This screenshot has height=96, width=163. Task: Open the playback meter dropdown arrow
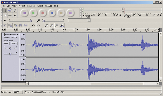tap(88, 16)
